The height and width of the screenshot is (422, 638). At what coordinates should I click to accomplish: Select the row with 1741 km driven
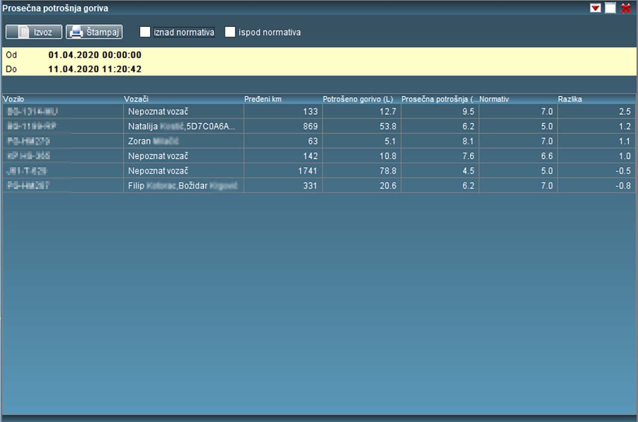click(x=283, y=171)
